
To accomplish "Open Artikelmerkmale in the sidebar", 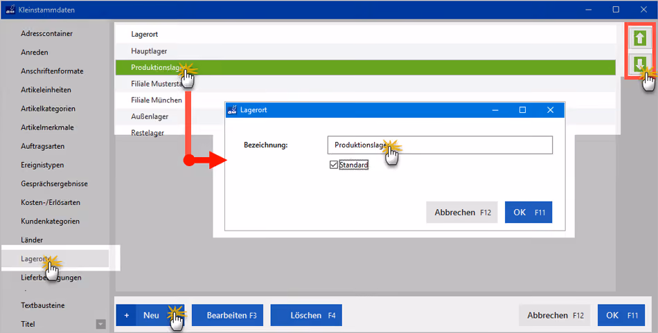I will (47, 127).
